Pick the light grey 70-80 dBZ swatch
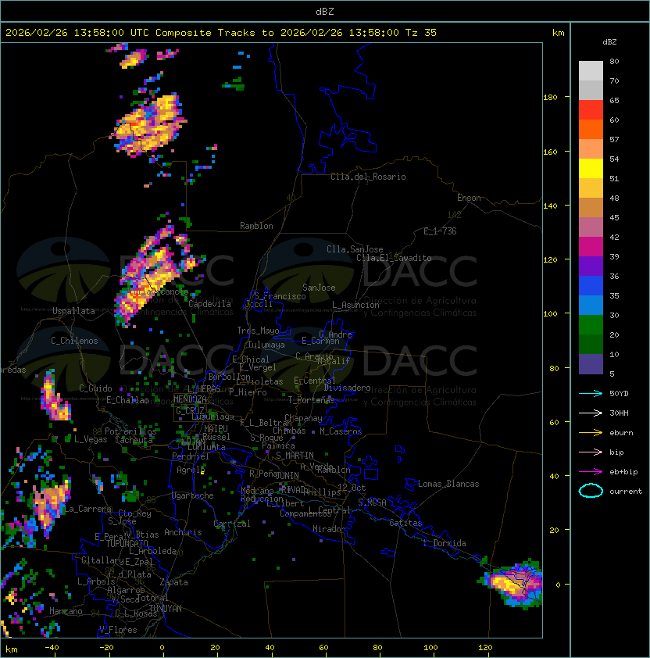Screen dimensions: 650x658 591,71
